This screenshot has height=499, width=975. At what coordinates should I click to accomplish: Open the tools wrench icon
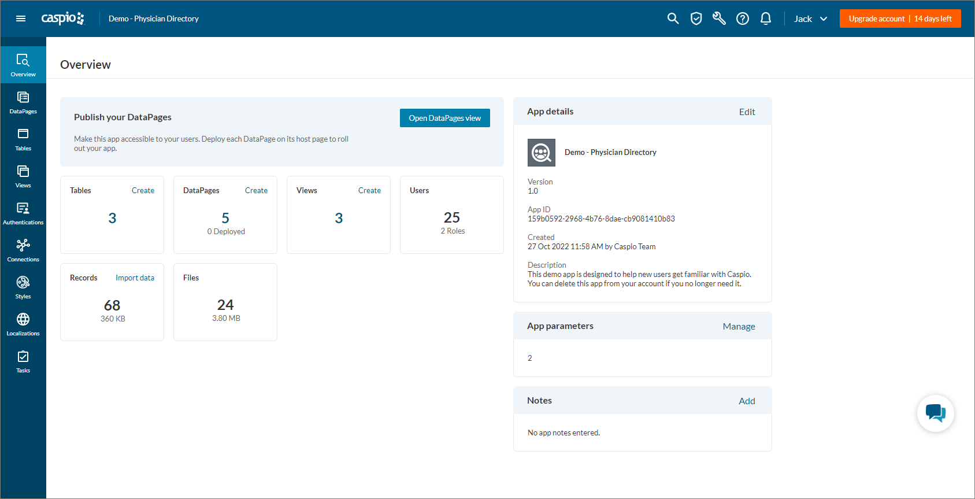pos(719,19)
